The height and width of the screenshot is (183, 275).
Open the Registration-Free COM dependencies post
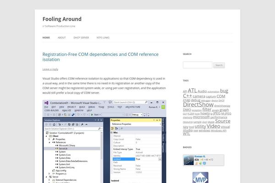click(x=100, y=57)
